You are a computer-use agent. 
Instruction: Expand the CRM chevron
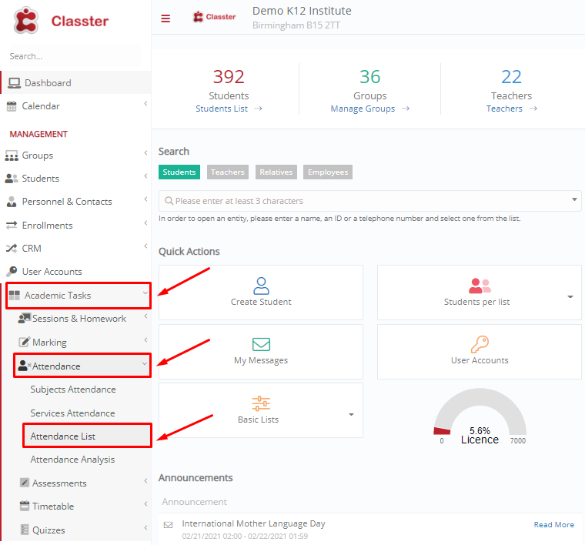145,246
